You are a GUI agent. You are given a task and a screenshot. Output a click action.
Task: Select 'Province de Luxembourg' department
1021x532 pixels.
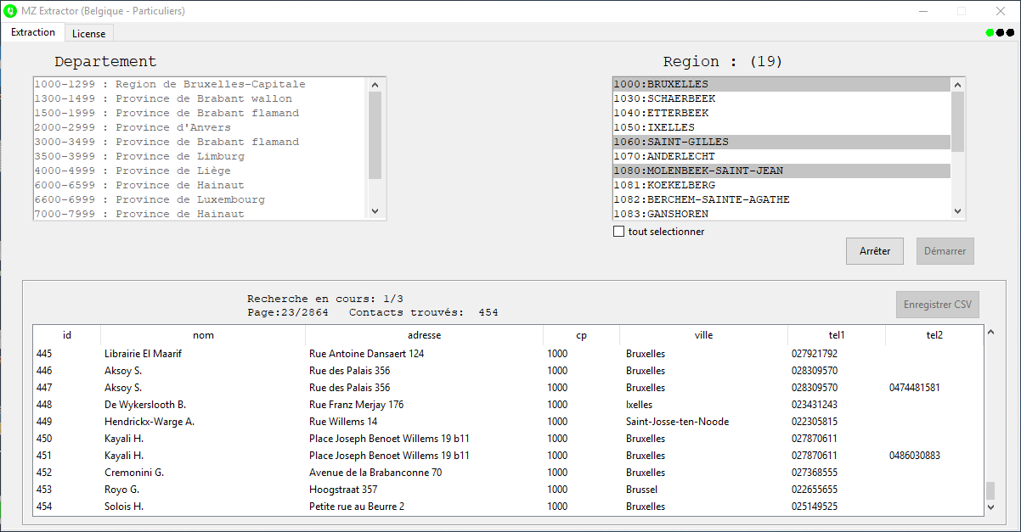(x=200, y=199)
